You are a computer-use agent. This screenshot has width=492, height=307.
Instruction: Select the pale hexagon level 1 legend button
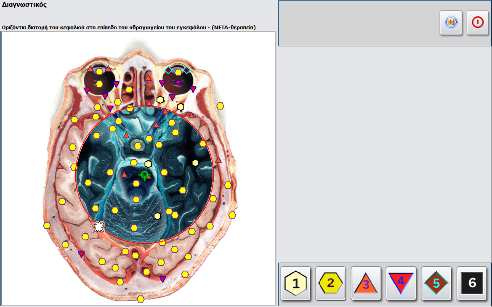click(296, 283)
